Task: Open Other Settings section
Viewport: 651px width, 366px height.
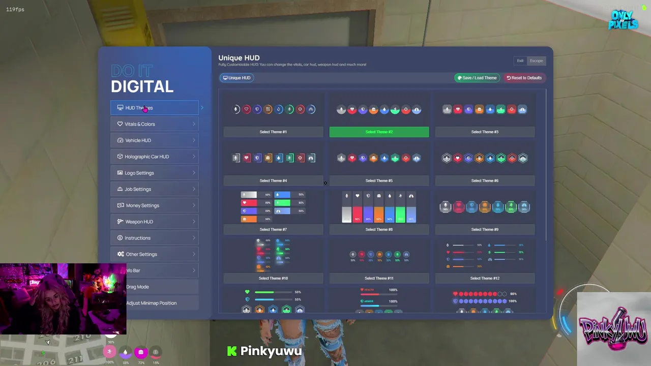Action: click(155, 254)
